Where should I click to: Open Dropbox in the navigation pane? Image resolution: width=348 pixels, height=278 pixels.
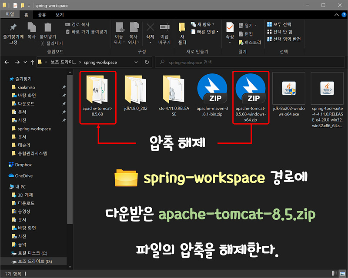(20, 165)
